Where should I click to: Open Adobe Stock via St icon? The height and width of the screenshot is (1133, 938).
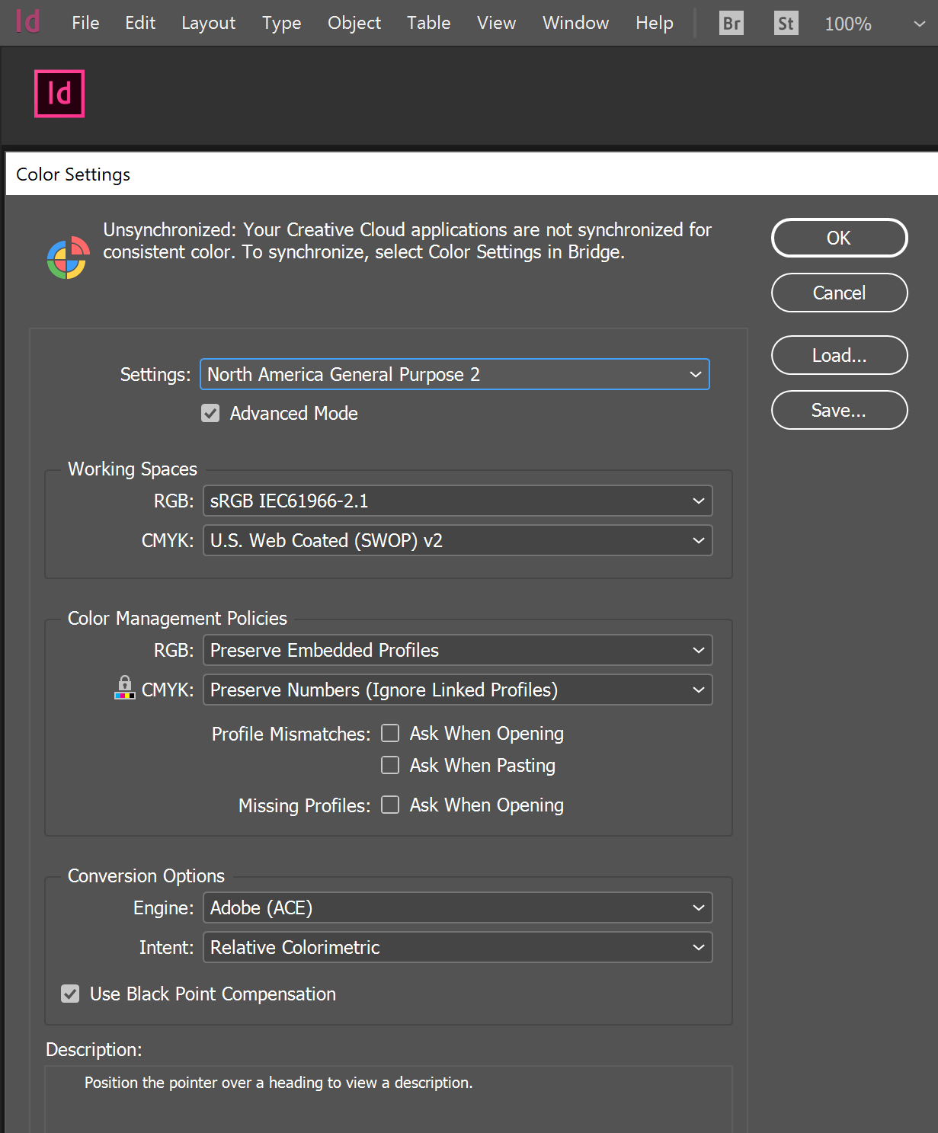pos(786,23)
